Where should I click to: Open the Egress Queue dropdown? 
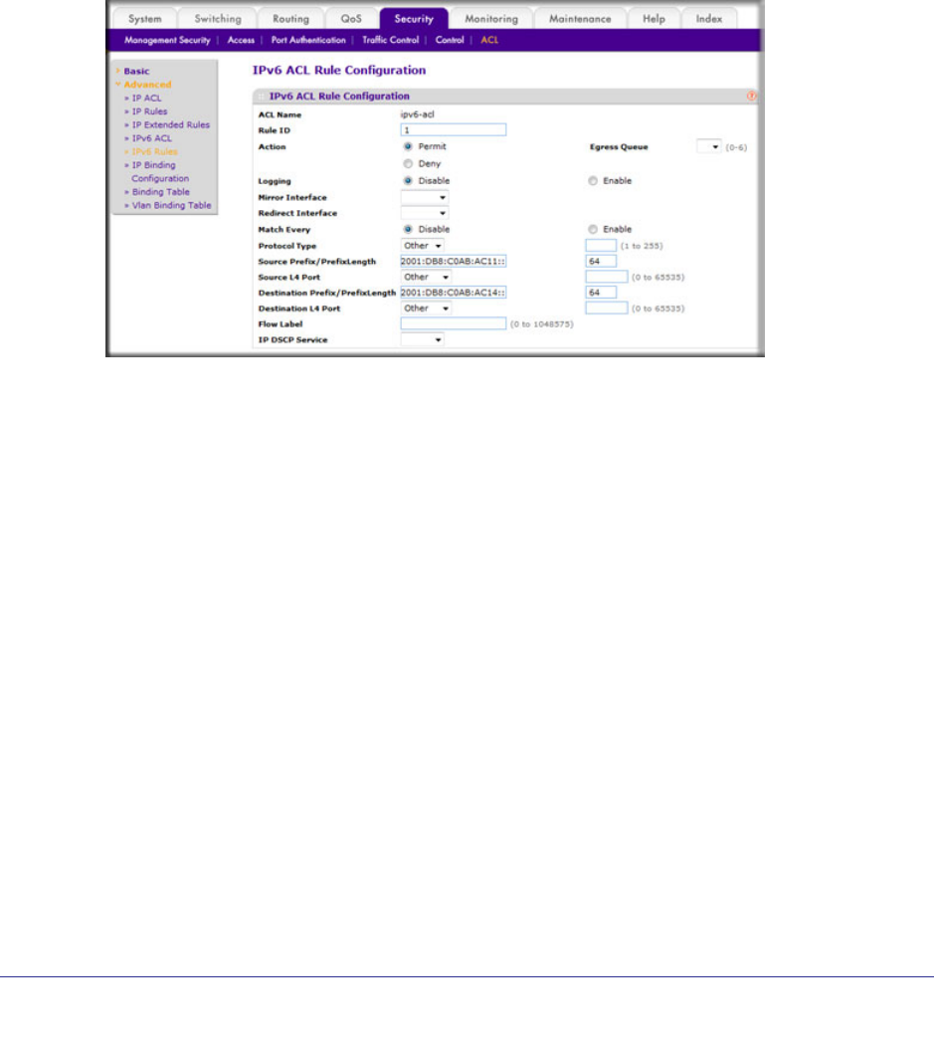[708, 146]
